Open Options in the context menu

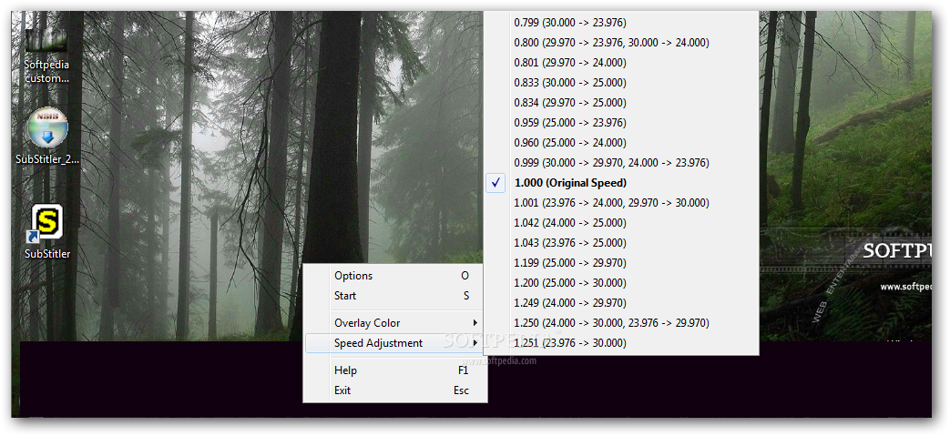coord(395,276)
